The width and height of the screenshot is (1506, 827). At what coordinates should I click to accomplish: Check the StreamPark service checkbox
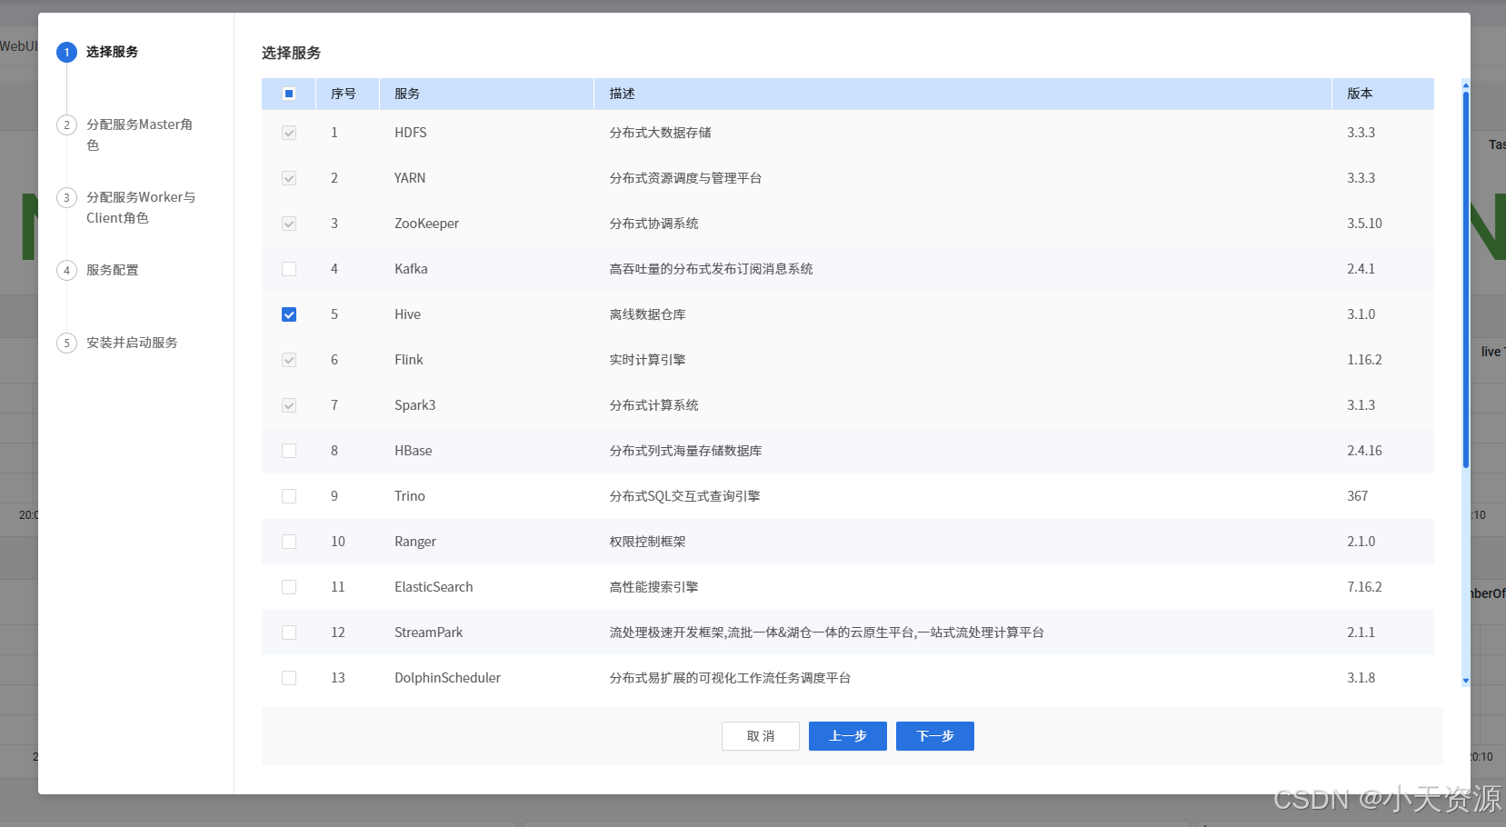pos(289,633)
